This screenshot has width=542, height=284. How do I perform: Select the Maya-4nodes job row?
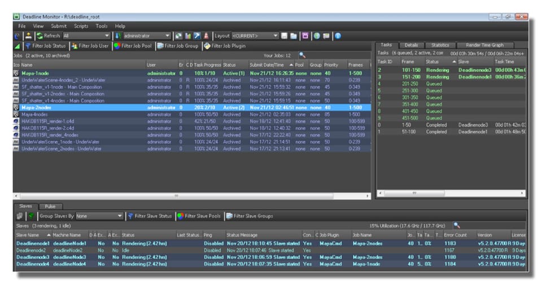point(192,115)
